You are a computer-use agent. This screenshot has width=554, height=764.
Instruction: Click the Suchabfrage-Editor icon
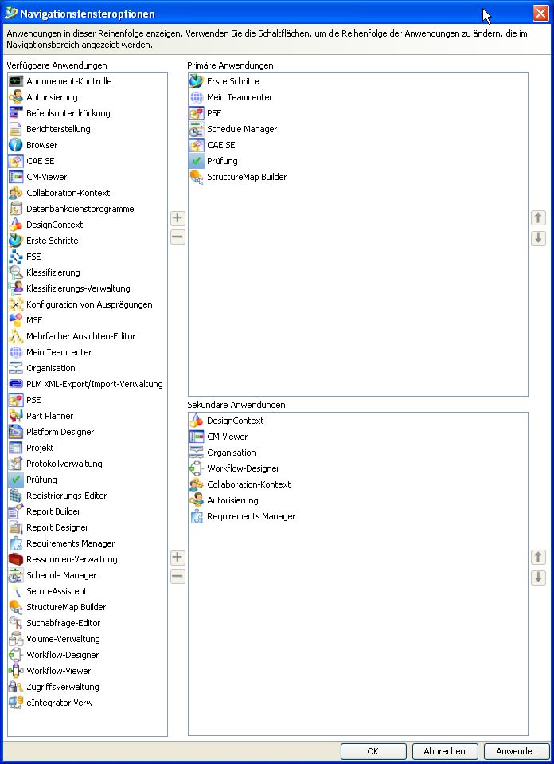[x=16, y=623]
